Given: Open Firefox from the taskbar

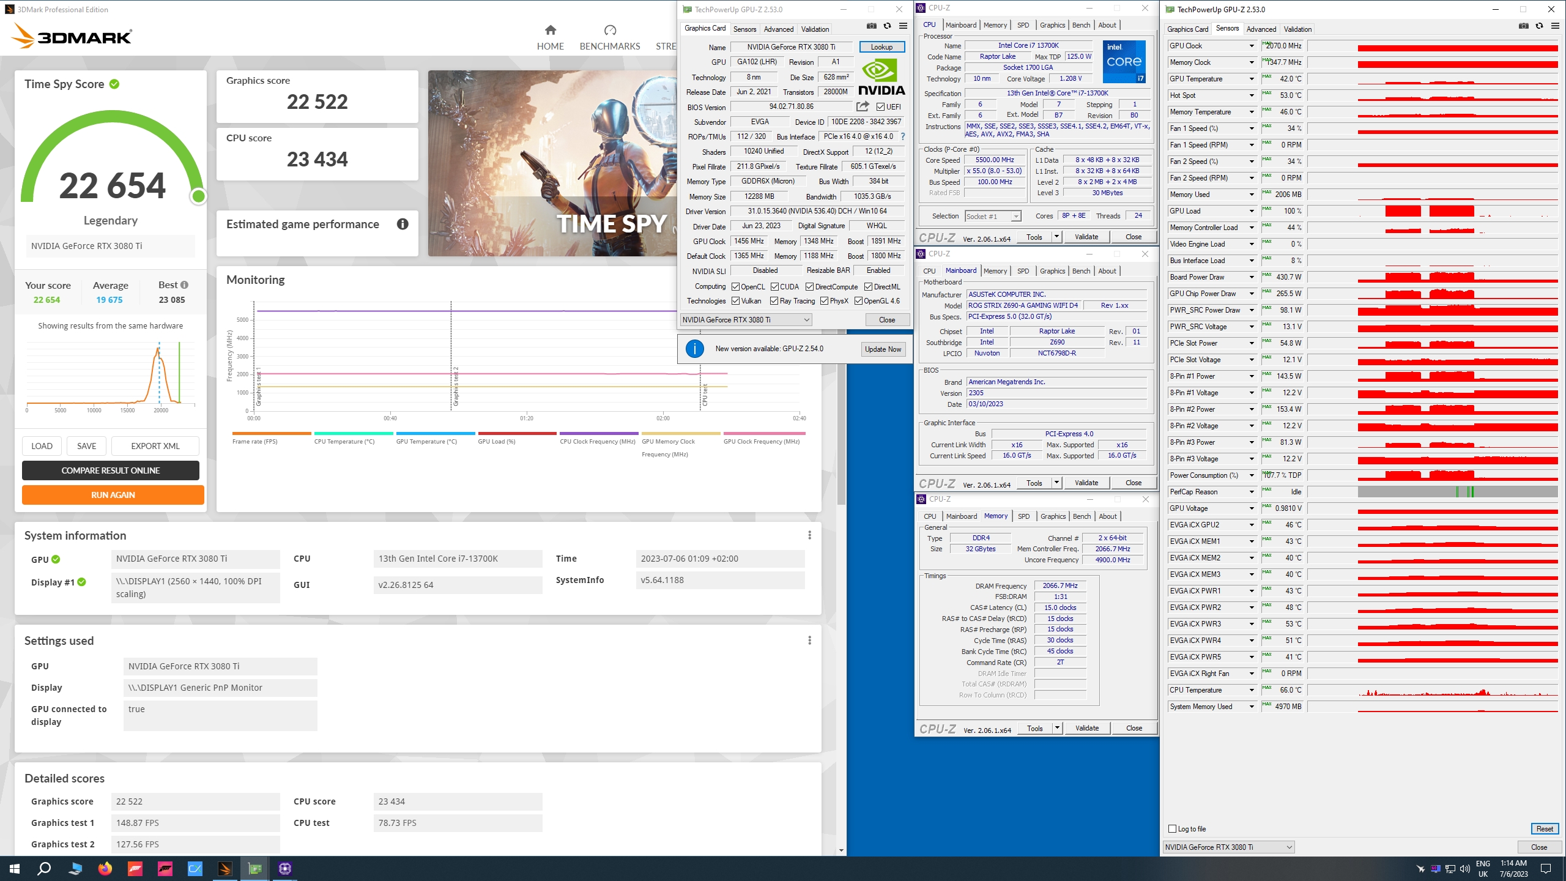Looking at the screenshot, I should 105,869.
